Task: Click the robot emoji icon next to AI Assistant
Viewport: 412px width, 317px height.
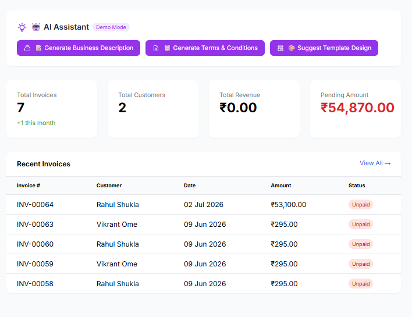Action: pos(36,27)
